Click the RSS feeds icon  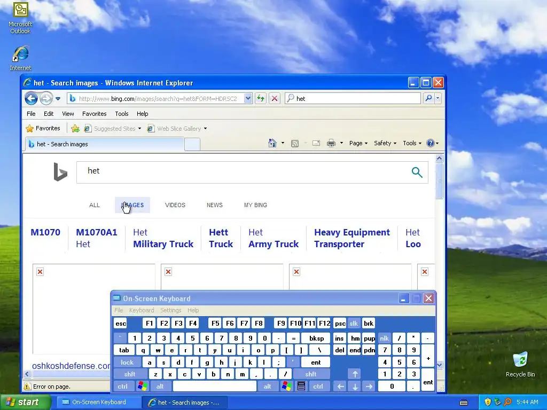click(295, 143)
